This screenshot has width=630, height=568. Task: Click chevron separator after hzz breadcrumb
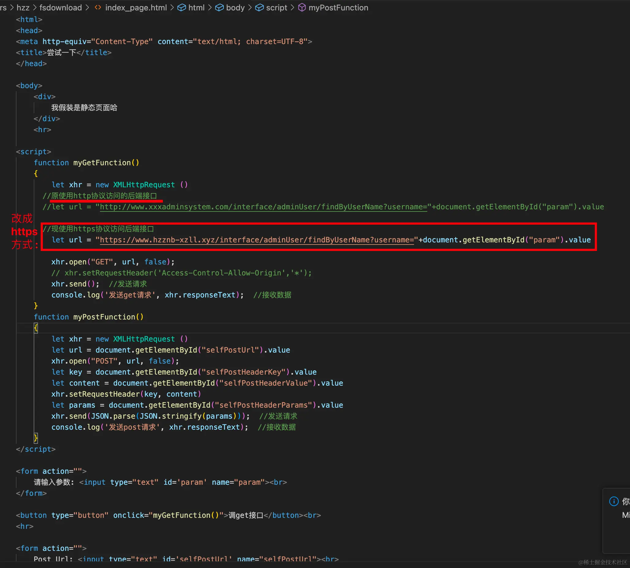coord(34,7)
